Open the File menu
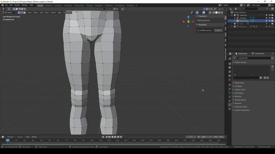This screenshot has height=154, width=275. click(x=6, y=5)
